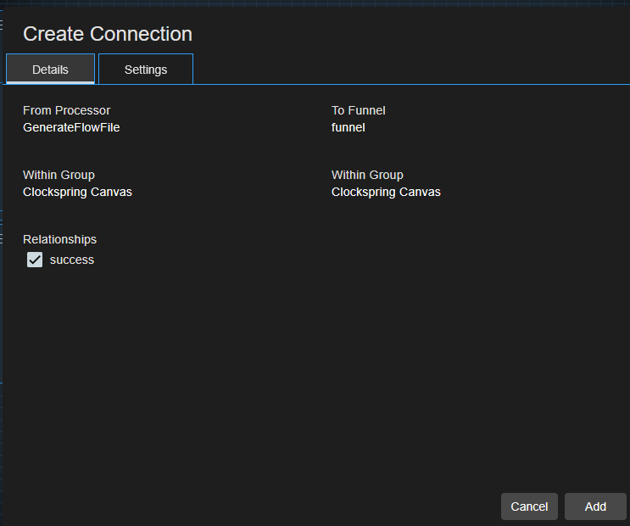This screenshot has height=526, width=630.
Task: Click the From Processor label
Action: pos(66,110)
